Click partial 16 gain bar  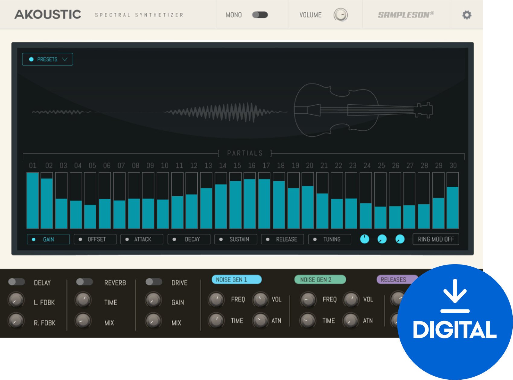pos(250,201)
